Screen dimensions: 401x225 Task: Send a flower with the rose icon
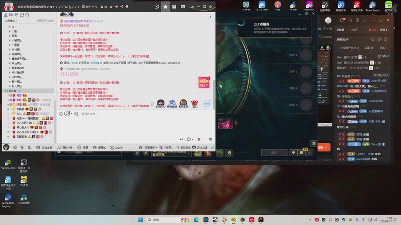[x=199, y=139]
